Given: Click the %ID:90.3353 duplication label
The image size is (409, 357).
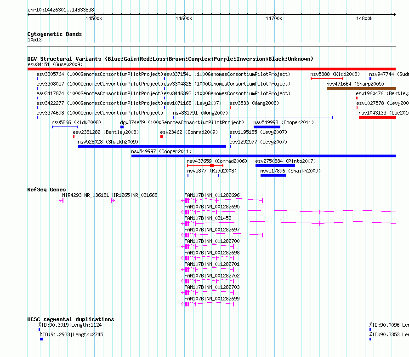Looking at the screenshot, I should tap(389, 334).
